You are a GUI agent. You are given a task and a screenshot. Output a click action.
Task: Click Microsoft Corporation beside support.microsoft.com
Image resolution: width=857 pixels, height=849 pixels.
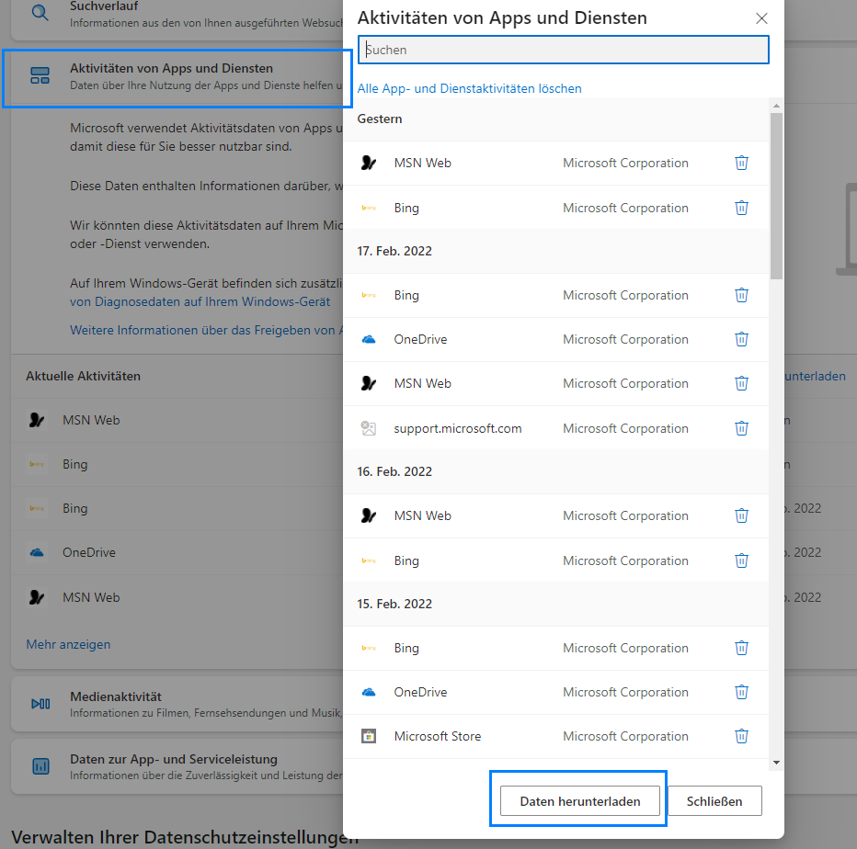625,428
